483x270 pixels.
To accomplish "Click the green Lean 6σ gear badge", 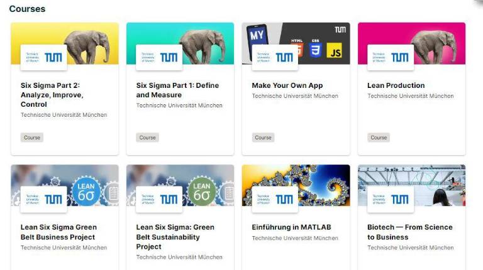I will 202,192.
